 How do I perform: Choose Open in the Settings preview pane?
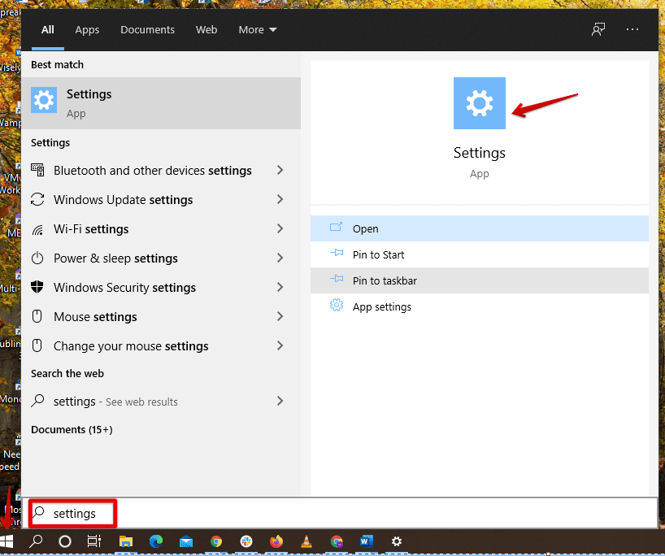[480, 228]
